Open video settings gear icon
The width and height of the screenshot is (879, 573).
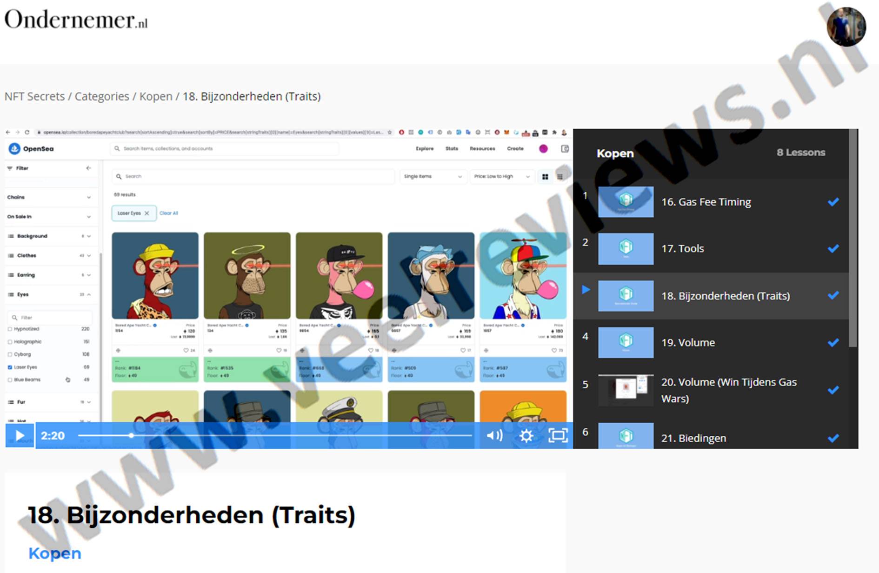(x=526, y=435)
